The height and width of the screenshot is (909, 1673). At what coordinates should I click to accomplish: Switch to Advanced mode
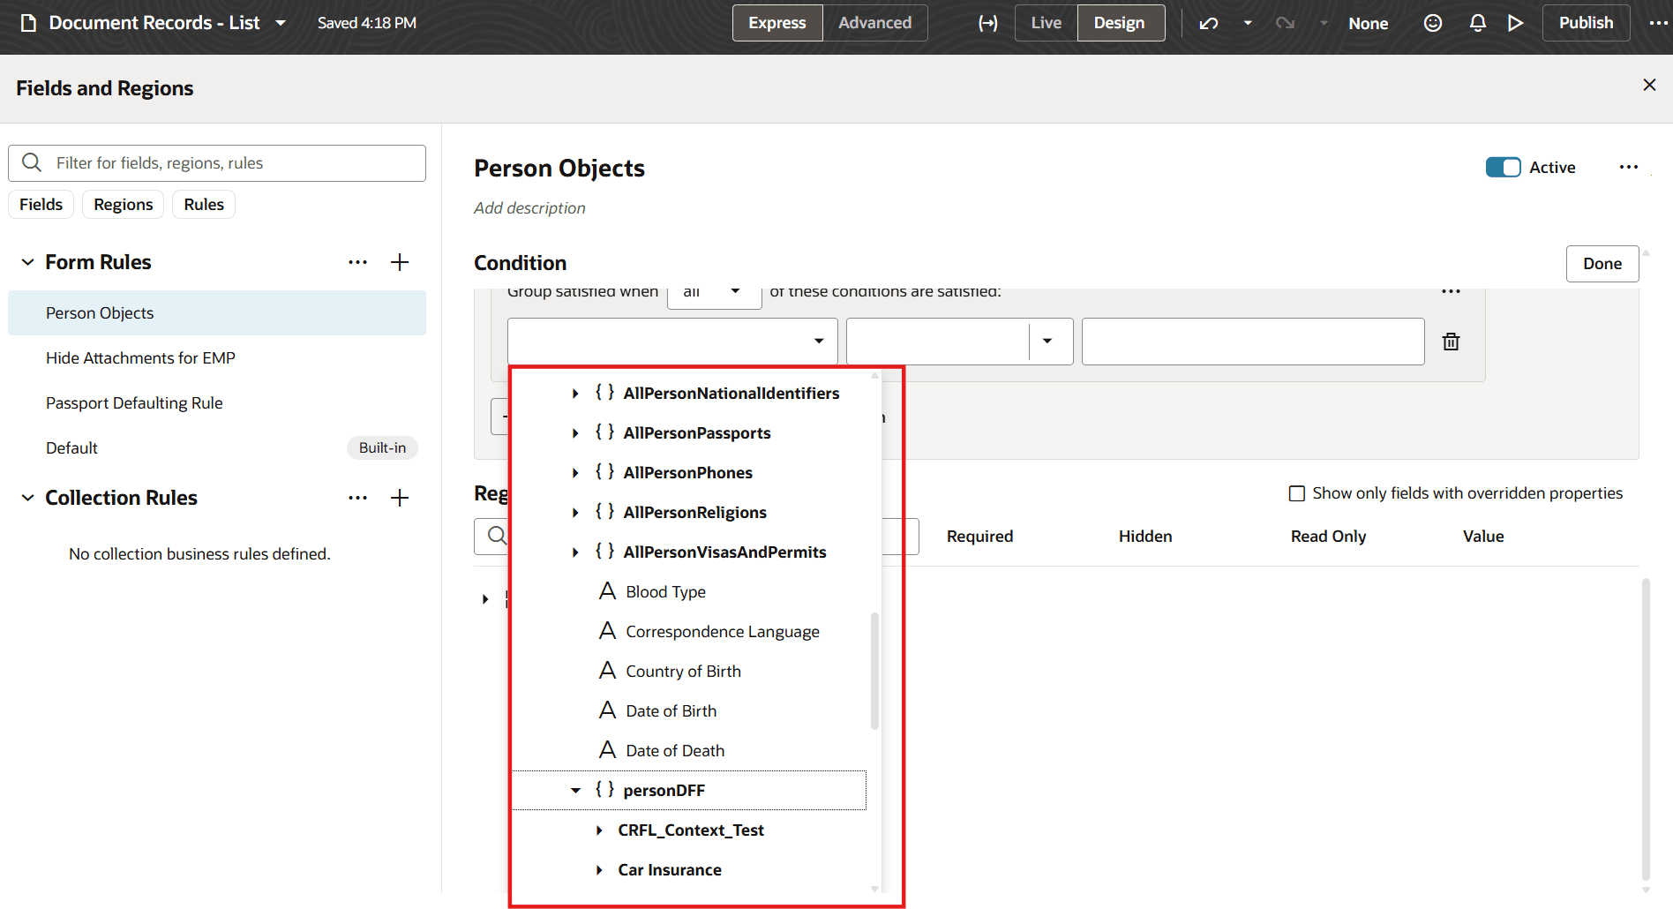(874, 23)
